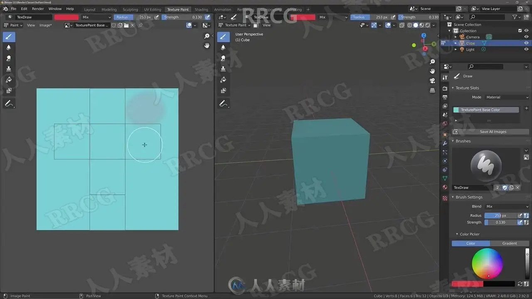532x299 pixels.
Task: Select the Fill tool in 3D viewport
Action: click(x=223, y=80)
